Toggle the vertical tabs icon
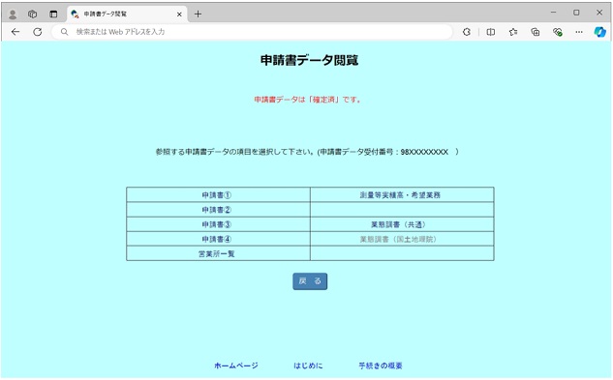This screenshot has height=380, width=613. (53, 15)
